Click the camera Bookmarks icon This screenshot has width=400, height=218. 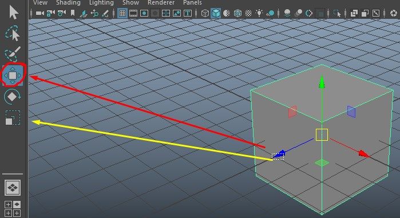point(73,13)
